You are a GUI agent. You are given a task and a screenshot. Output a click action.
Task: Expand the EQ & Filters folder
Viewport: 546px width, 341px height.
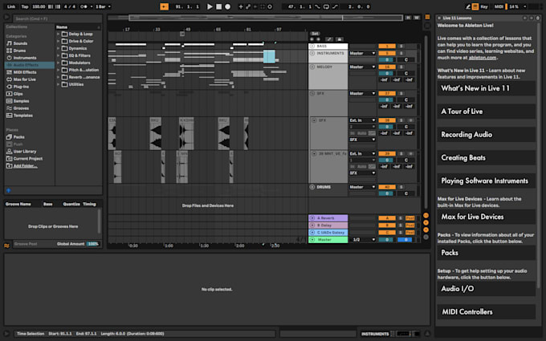tap(58, 55)
